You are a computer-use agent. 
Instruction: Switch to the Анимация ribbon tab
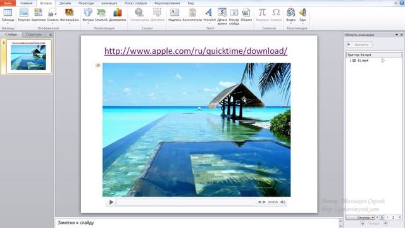pos(109,3)
